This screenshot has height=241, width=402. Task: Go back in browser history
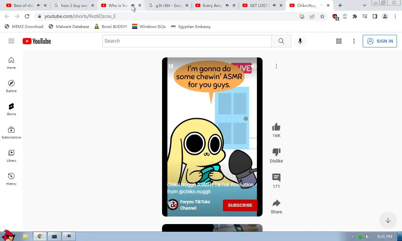point(7,16)
